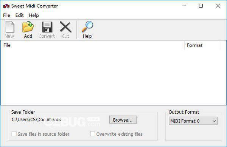
Task: Open the Help menu in the menu bar
Action: point(34,15)
